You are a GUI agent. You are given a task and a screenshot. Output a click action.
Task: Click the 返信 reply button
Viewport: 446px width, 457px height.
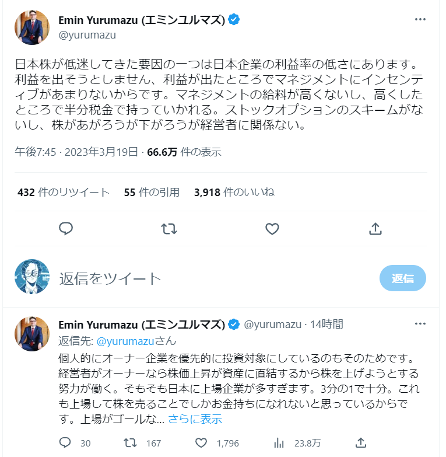pyautogui.click(x=402, y=278)
